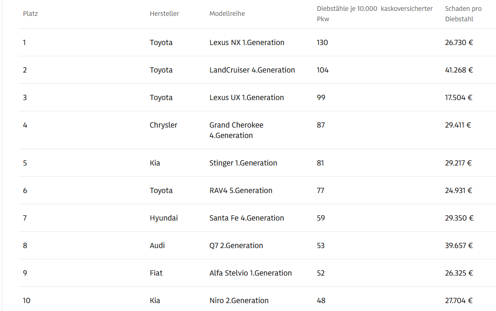Select 'Grand Cherokee 4.Generation' cell
The width and height of the screenshot is (496, 311).
236,130
